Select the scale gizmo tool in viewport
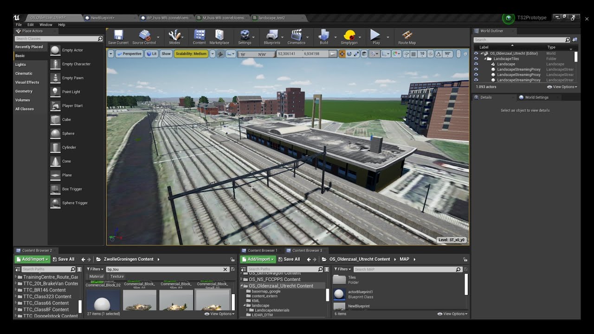This screenshot has height=334, width=594. [x=357, y=54]
